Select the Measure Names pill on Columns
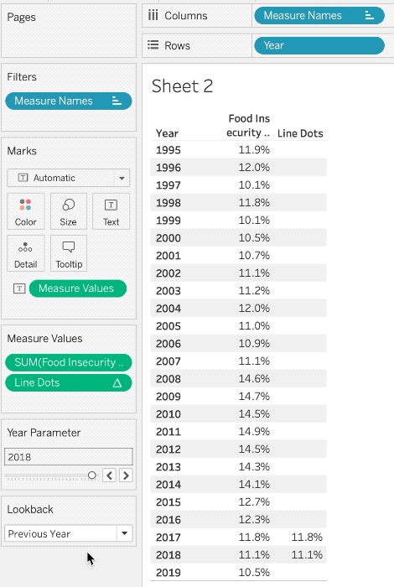Screen dimensions: 394x587 pyautogui.click(x=319, y=16)
